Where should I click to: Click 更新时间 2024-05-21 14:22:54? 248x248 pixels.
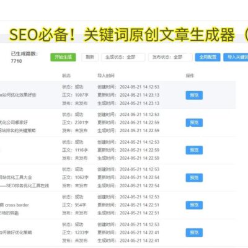coord(128,177)
